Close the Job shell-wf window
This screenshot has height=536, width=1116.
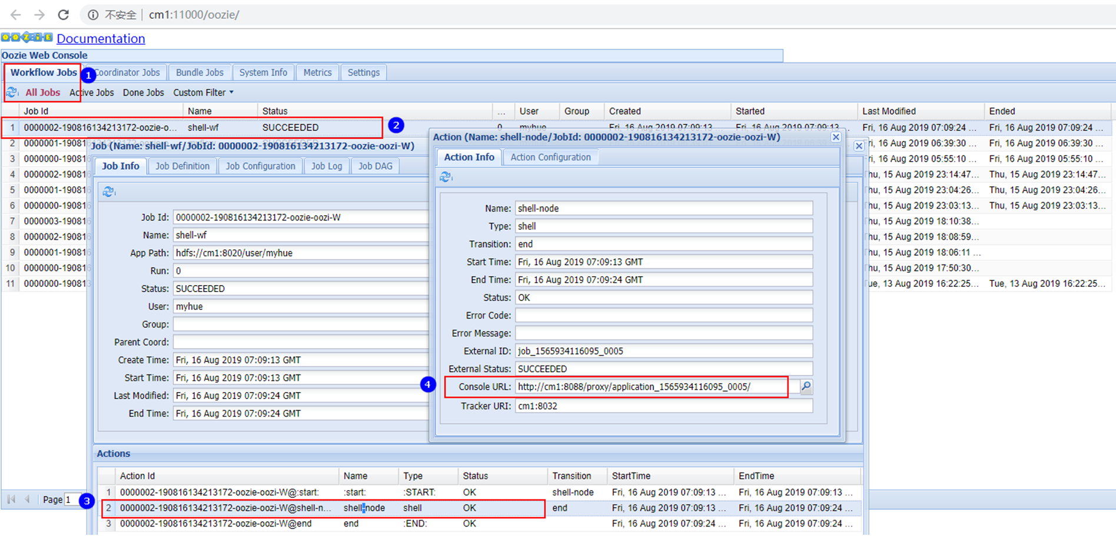click(x=859, y=146)
